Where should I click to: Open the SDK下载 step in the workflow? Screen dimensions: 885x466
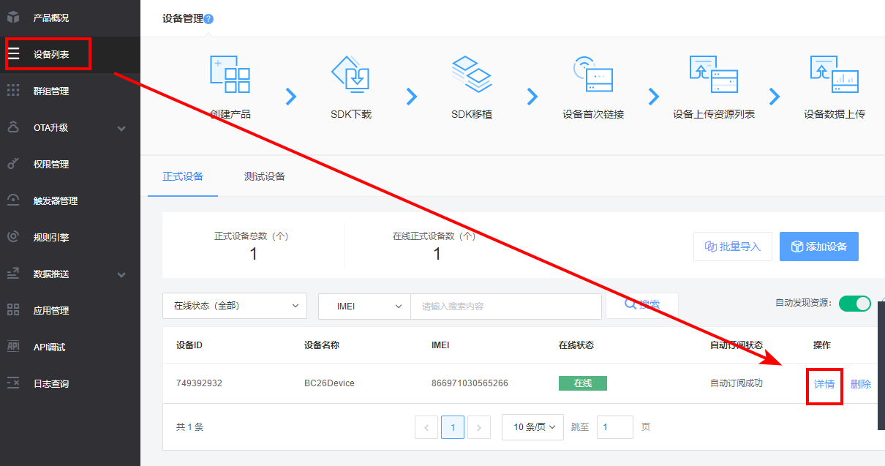pos(353,88)
